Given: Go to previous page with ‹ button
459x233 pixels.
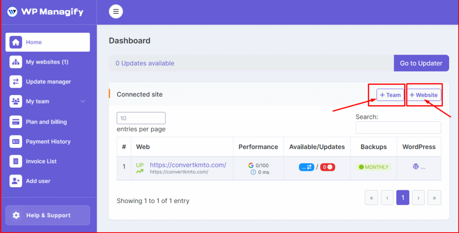Looking at the screenshot, I should click(x=387, y=198).
